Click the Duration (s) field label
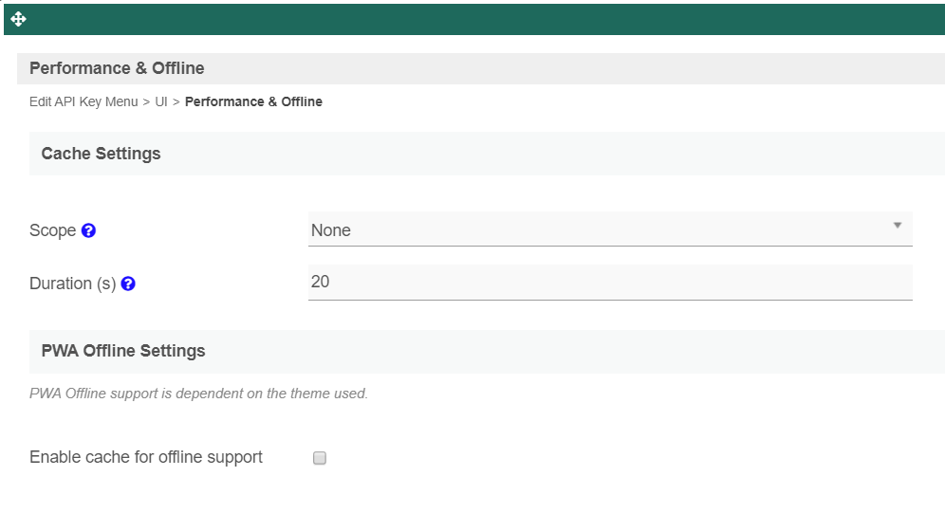This screenshot has width=945, height=513. (x=72, y=284)
